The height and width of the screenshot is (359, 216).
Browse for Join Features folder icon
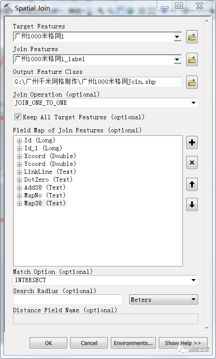[x=192, y=59]
